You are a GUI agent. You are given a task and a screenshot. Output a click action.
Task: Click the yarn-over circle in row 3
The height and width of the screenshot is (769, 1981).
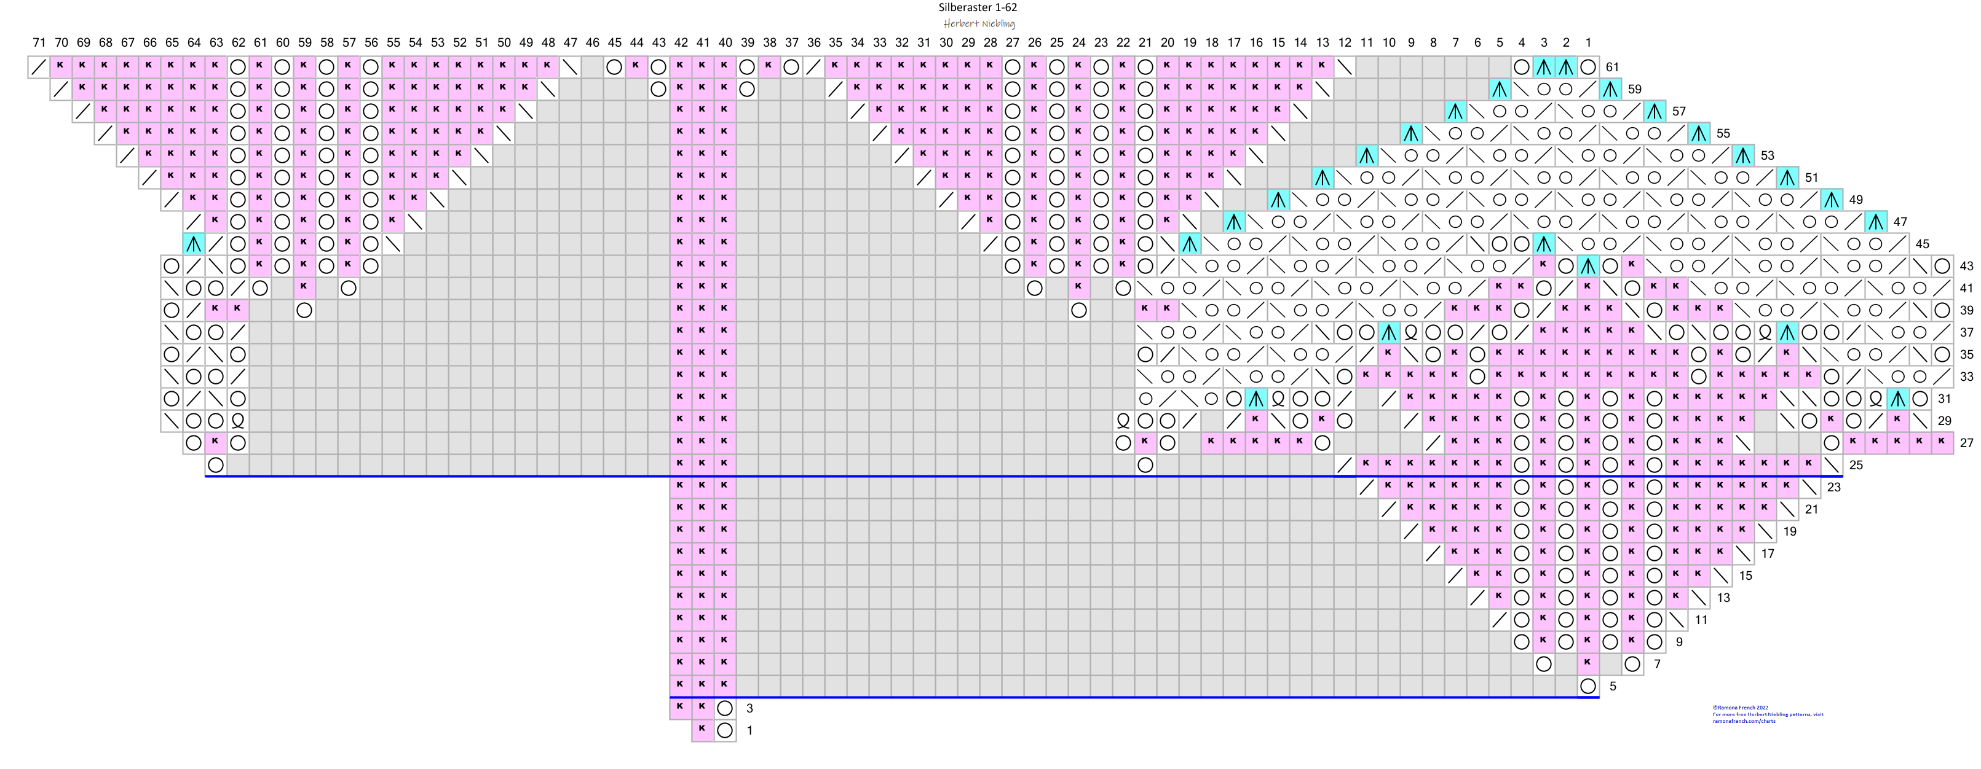[724, 708]
